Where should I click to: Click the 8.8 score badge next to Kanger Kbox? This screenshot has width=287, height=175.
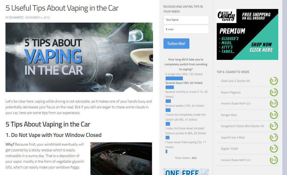[274, 115]
